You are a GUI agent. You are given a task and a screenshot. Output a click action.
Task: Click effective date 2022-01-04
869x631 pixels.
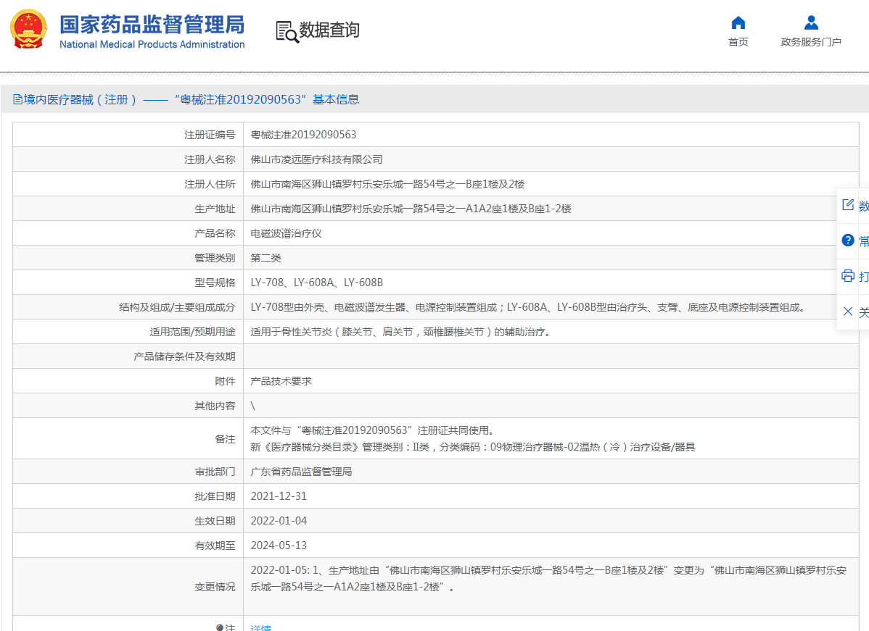[x=279, y=521]
